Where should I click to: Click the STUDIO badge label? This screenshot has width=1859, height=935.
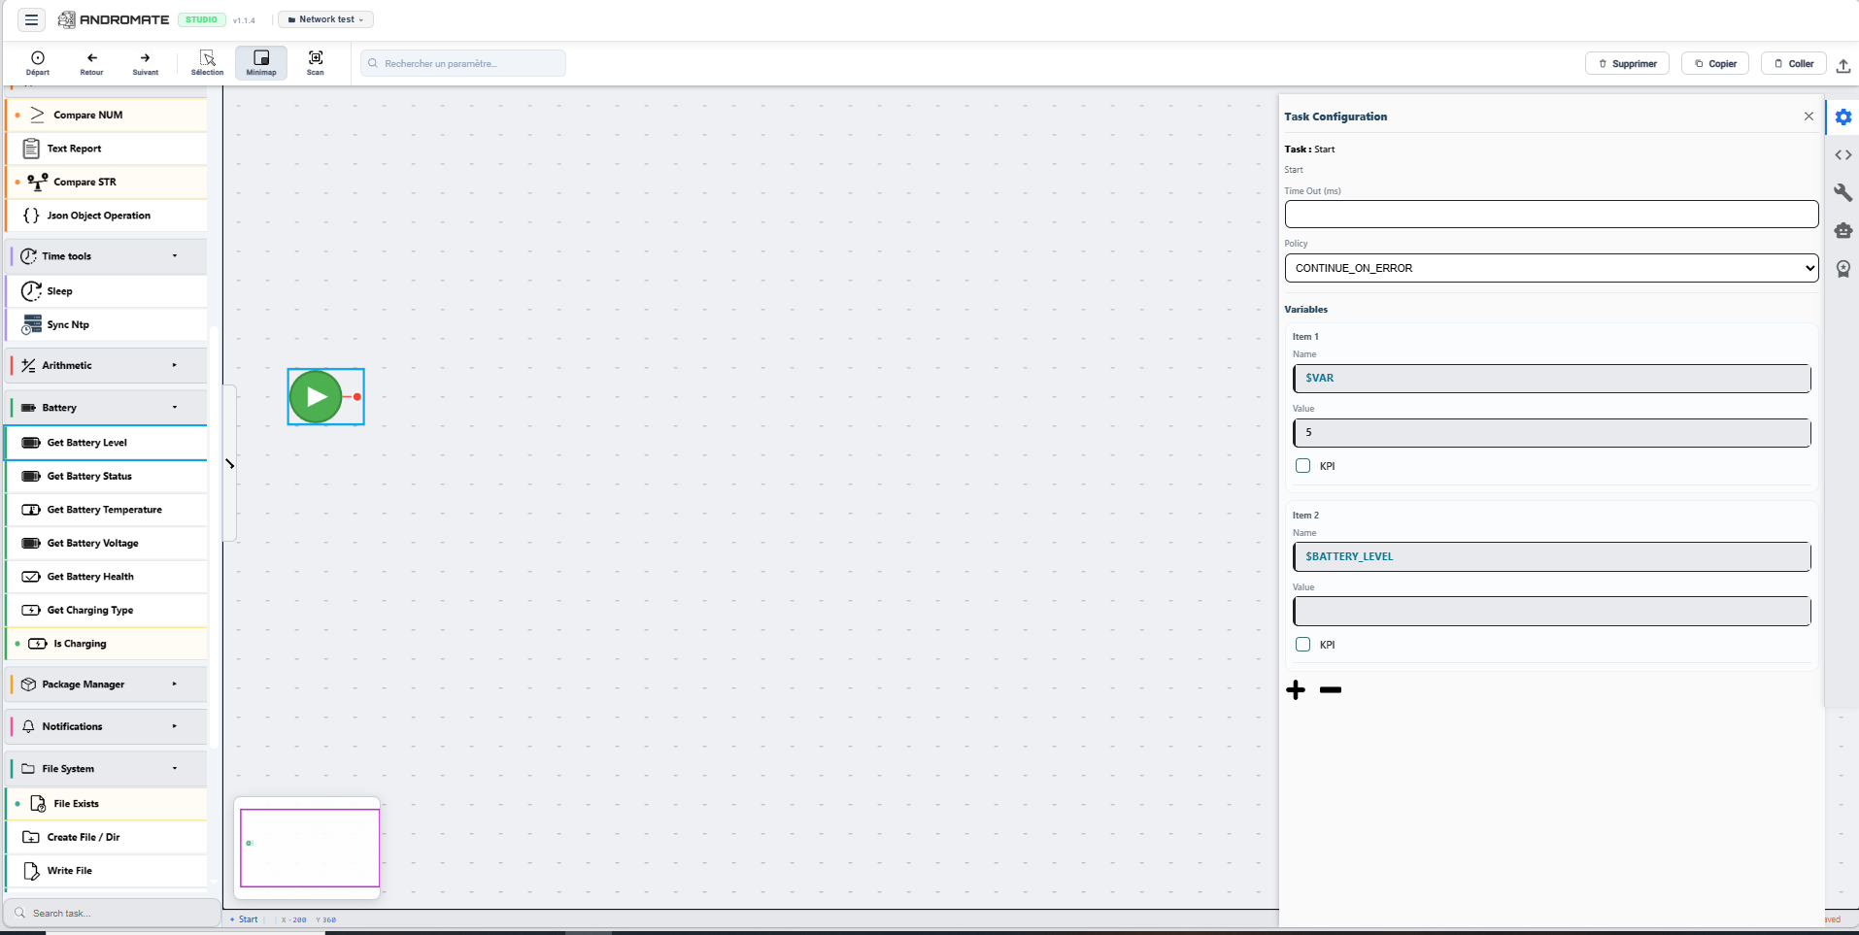point(202,19)
